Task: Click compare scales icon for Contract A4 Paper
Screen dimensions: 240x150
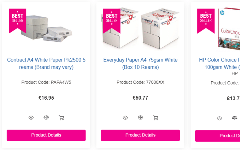Action: 46,117
